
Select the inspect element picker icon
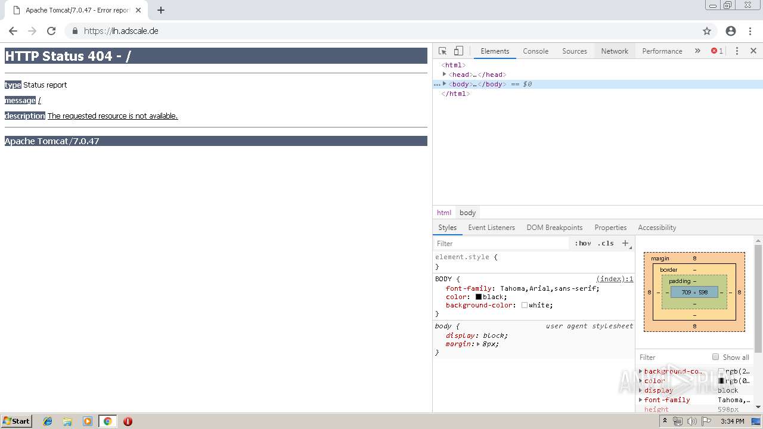pos(442,51)
